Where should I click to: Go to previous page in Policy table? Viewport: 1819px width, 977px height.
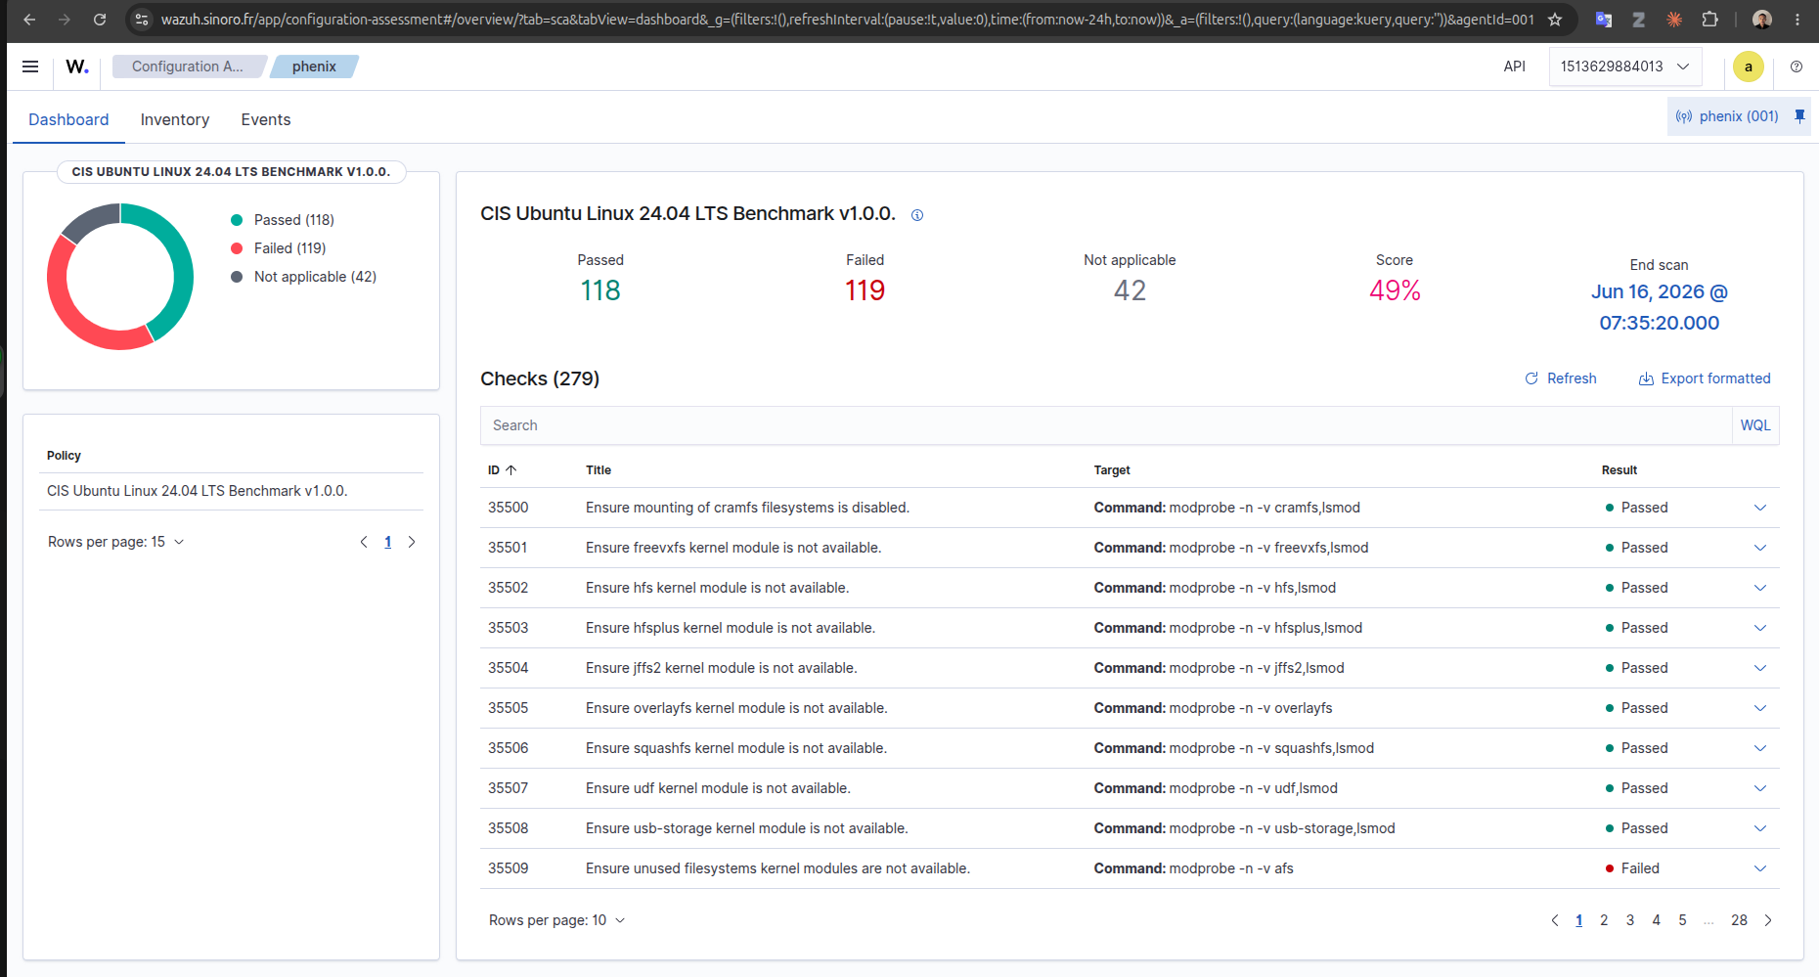pyautogui.click(x=364, y=542)
